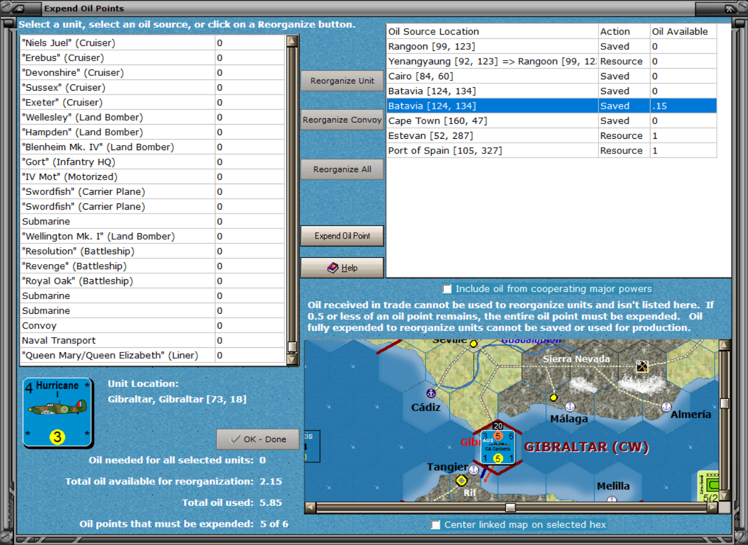The width and height of the screenshot is (748, 545).
Task: Click Action column header
Action: [x=624, y=32]
